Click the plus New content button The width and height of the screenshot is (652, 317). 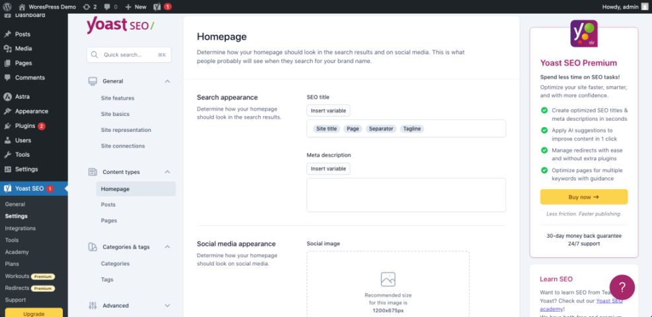(136, 7)
